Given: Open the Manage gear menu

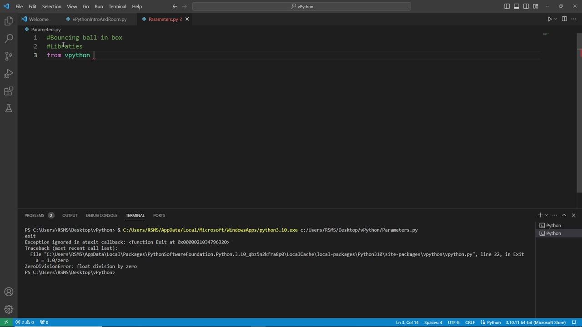Looking at the screenshot, I should [9, 309].
